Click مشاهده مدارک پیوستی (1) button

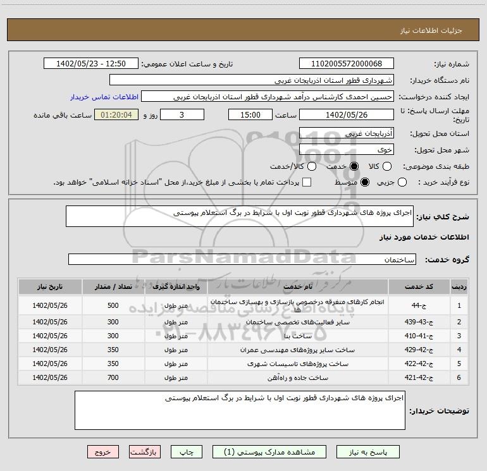(269, 452)
